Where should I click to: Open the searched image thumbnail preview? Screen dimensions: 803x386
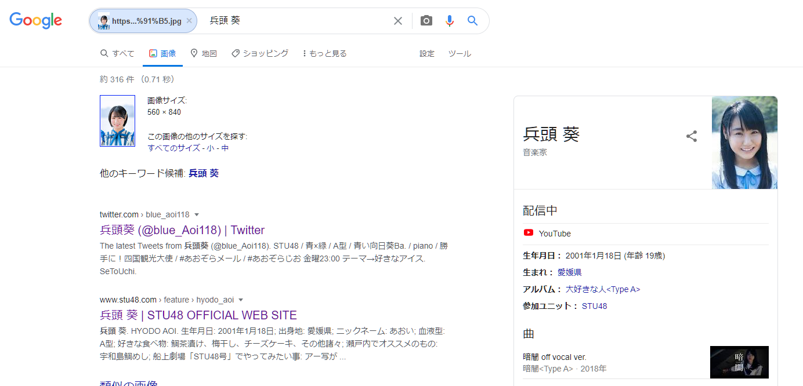[x=117, y=121]
